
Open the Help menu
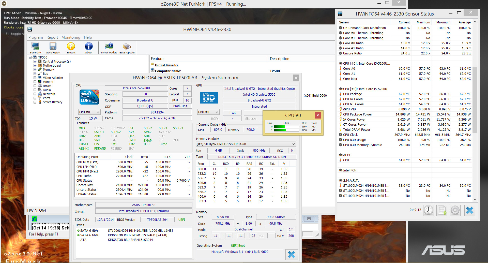tap(88, 37)
